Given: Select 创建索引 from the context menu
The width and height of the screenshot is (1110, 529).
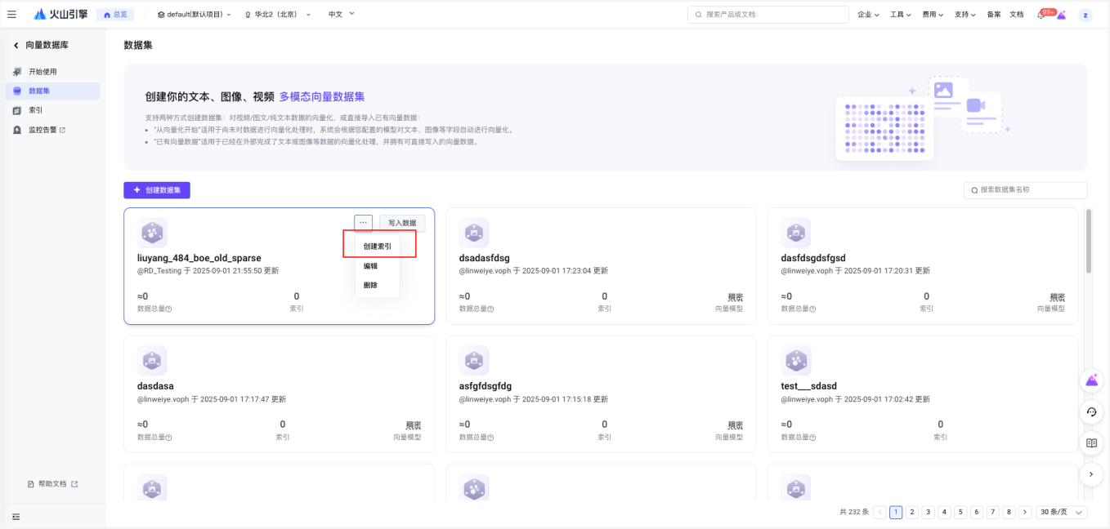Looking at the screenshot, I should [x=377, y=246].
